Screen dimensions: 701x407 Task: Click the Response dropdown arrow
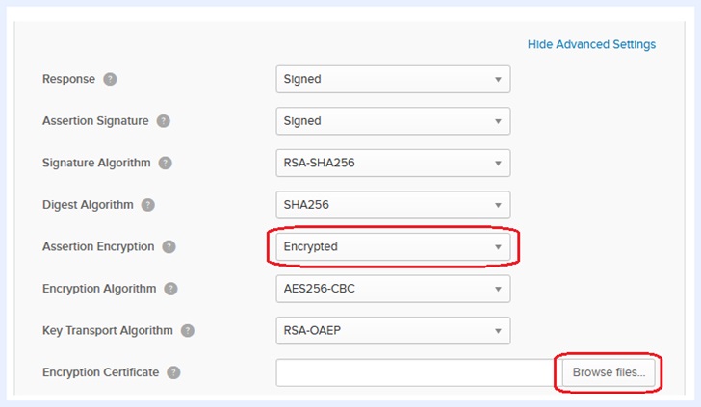[x=498, y=80]
